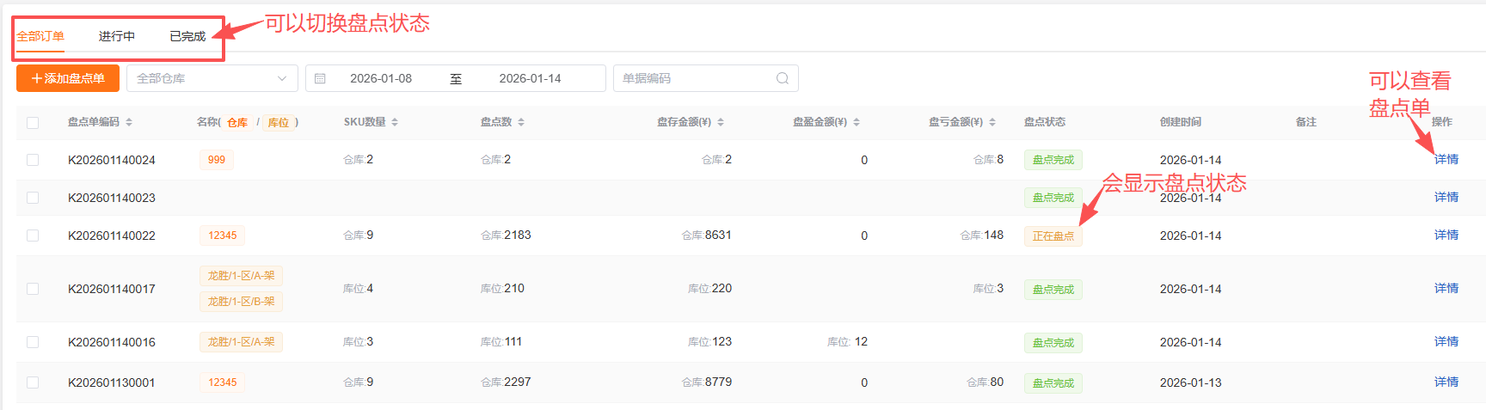Click the calendar icon in date range picker
The height and width of the screenshot is (410, 1486).
320,78
